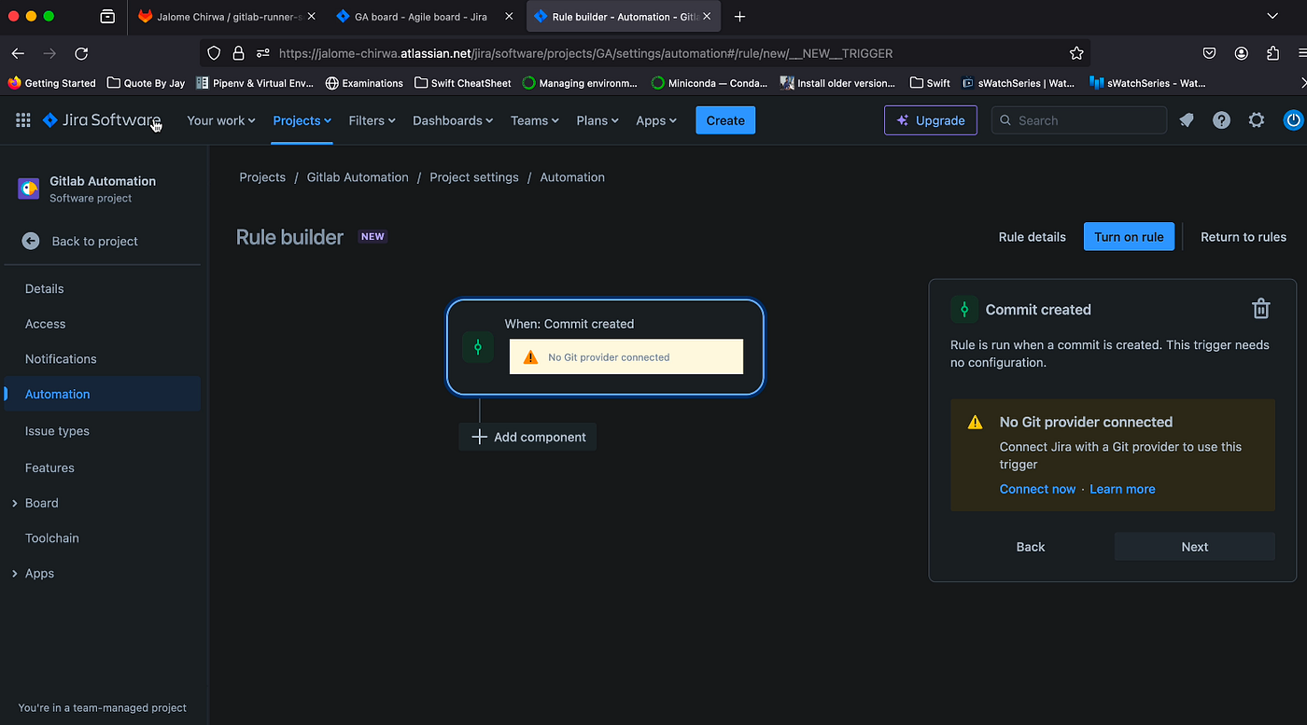Bookmark this page with the star icon
This screenshot has height=725, width=1307.
(1076, 53)
